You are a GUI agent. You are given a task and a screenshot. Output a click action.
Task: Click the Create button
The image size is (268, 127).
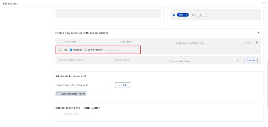click(x=250, y=60)
